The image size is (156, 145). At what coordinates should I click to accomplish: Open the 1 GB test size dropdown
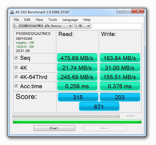pyautogui.click(x=82, y=26)
